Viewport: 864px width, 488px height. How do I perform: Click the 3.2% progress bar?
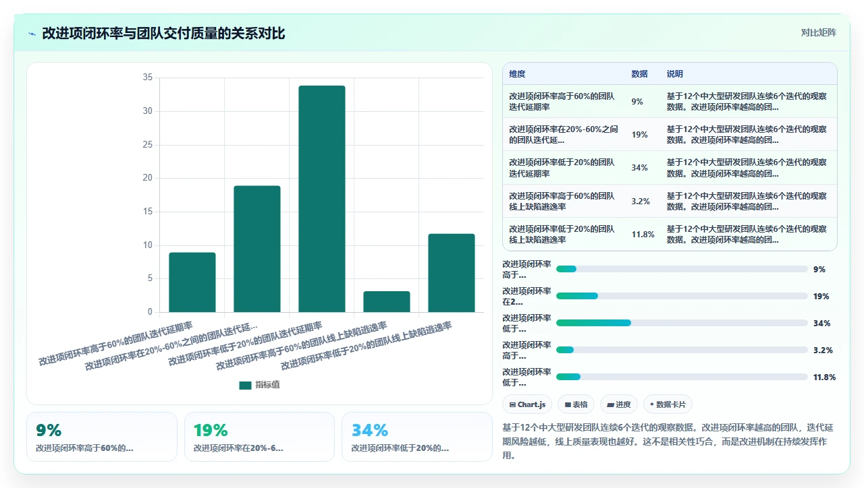coord(682,350)
